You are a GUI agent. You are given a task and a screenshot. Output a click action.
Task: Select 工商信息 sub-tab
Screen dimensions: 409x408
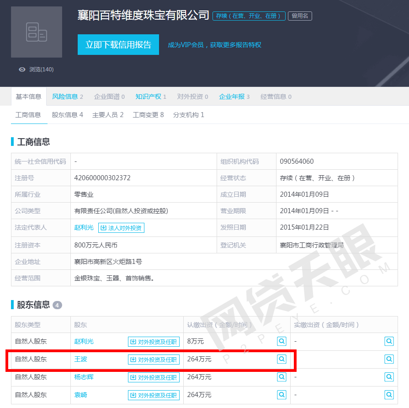coord(28,115)
